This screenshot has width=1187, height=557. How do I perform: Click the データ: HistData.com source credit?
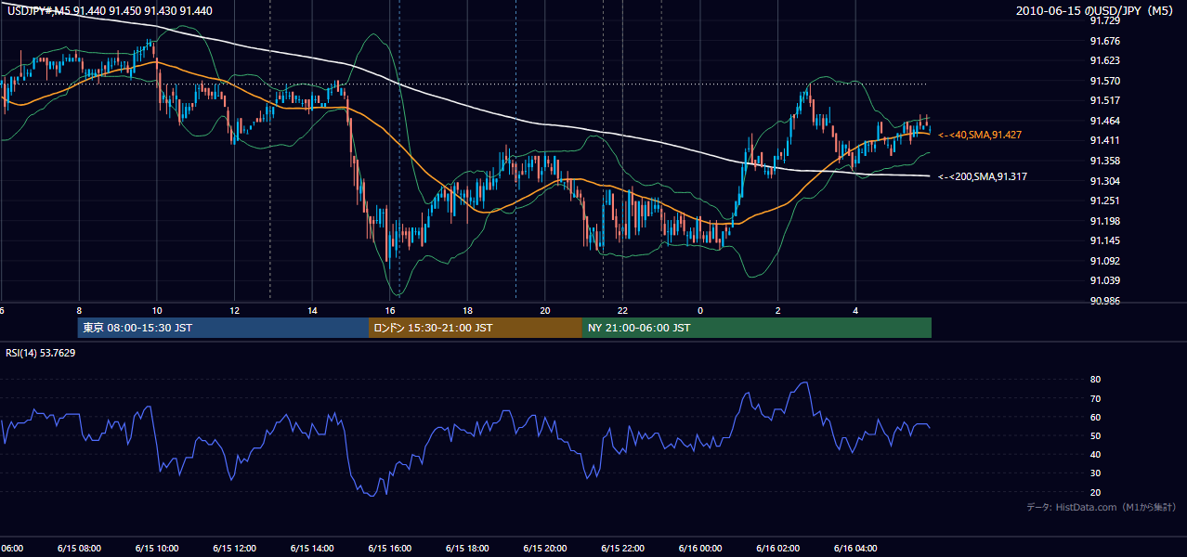[1101, 507]
